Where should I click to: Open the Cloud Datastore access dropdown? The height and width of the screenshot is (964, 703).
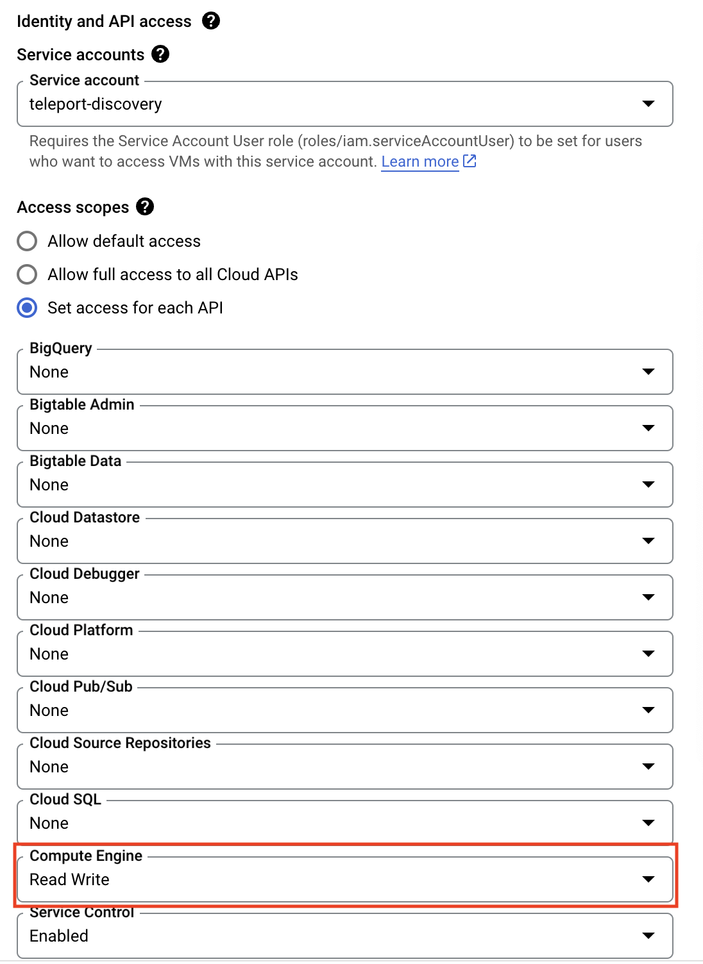tap(649, 541)
